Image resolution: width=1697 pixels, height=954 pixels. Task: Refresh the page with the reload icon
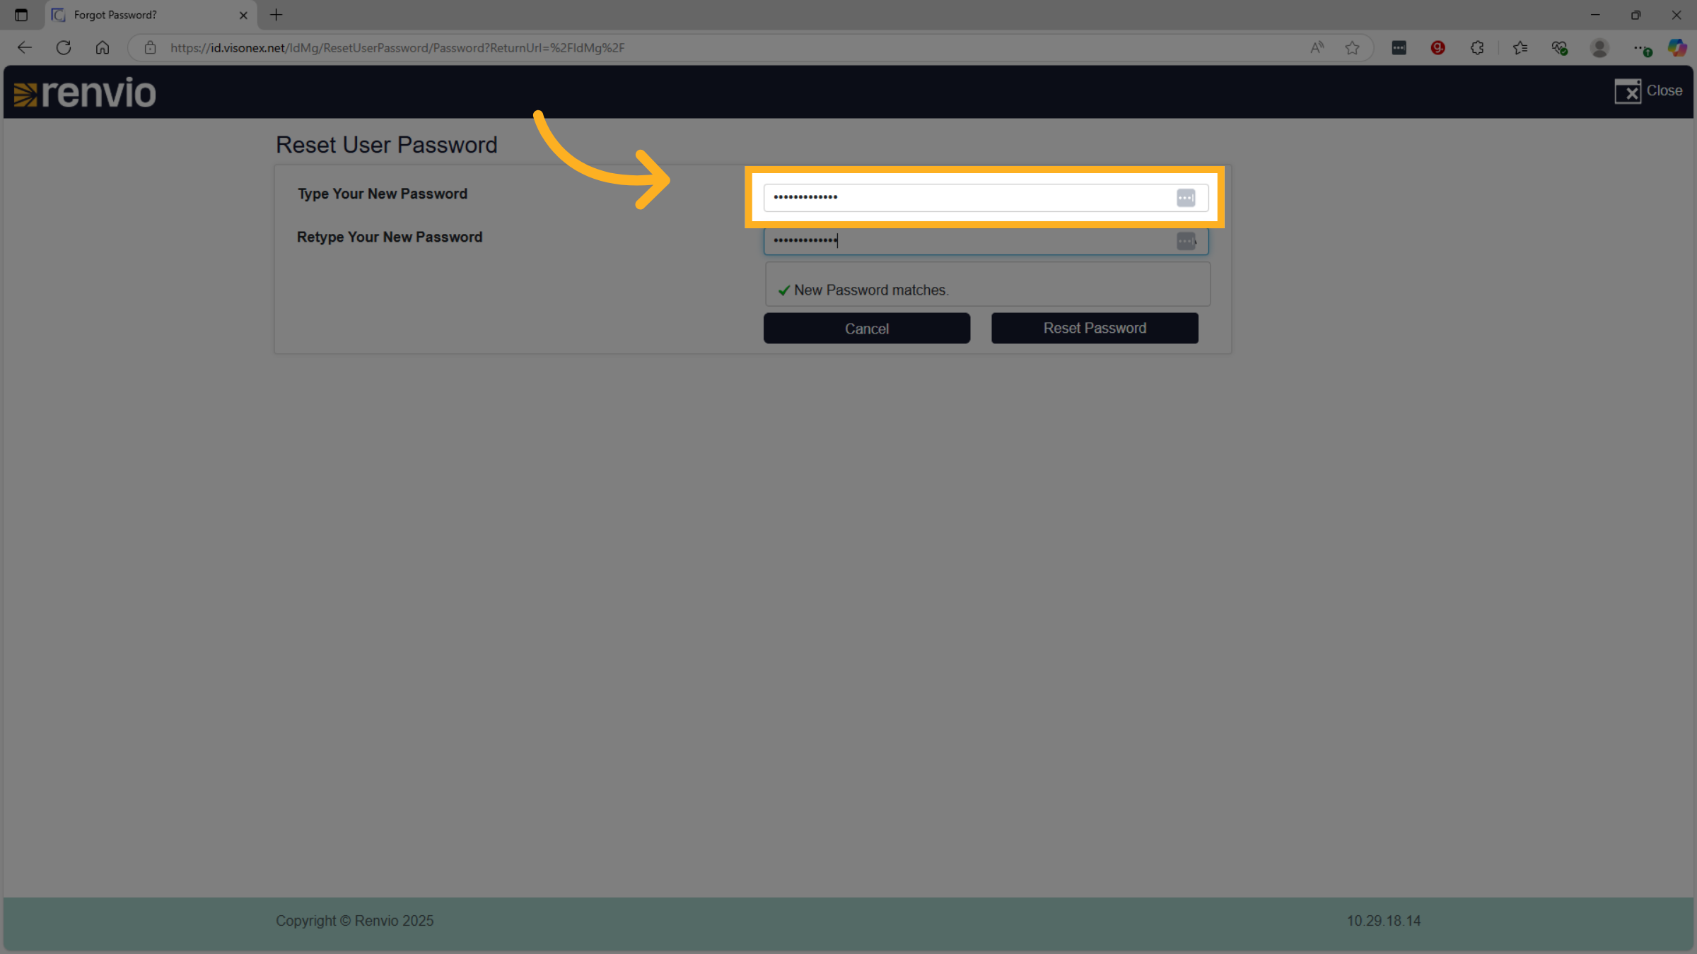[64, 47]
